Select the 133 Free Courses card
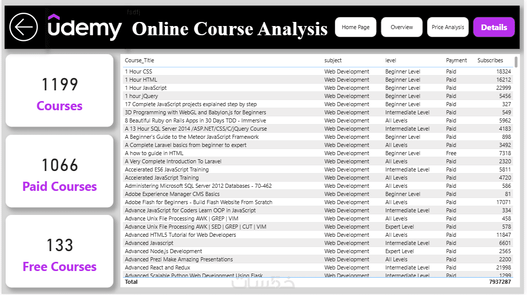 coord(60,251)
